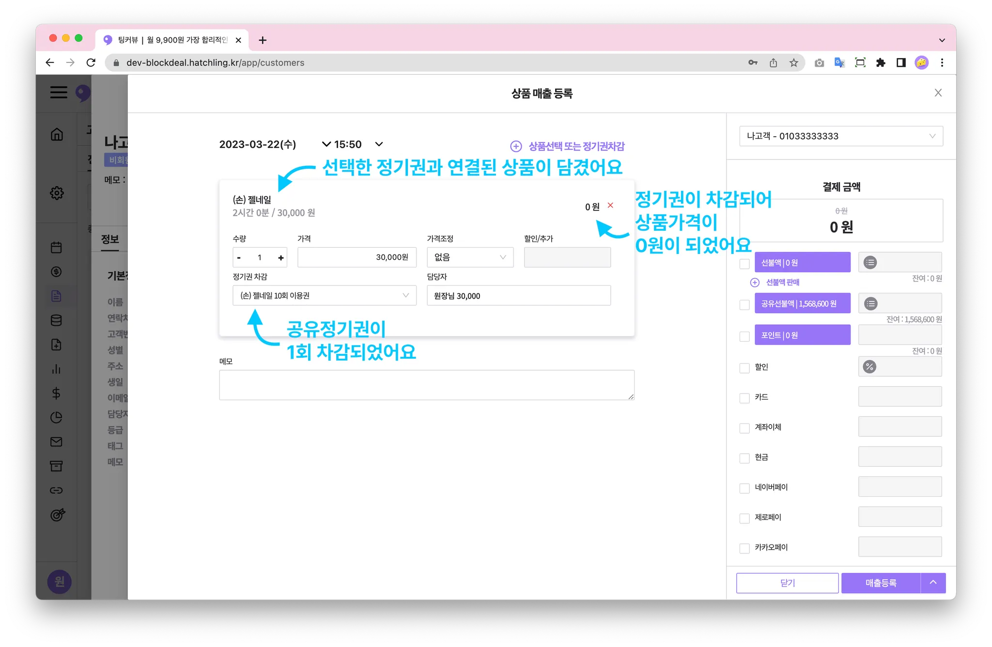Tick the 카카오페이 checkbox
Image resolution: width=992 pixels, height=647 pixels.
[744, 548]
